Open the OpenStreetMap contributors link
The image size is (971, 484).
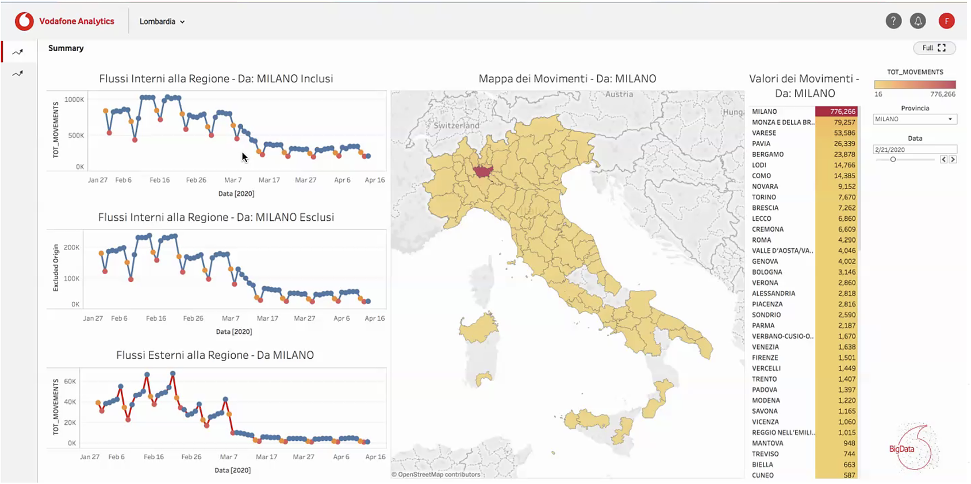coord(436,475)
